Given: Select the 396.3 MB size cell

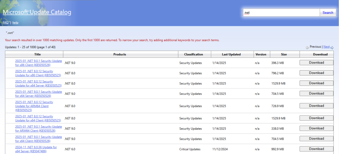Looking at the screenshot, I should [x=278, y=63].
